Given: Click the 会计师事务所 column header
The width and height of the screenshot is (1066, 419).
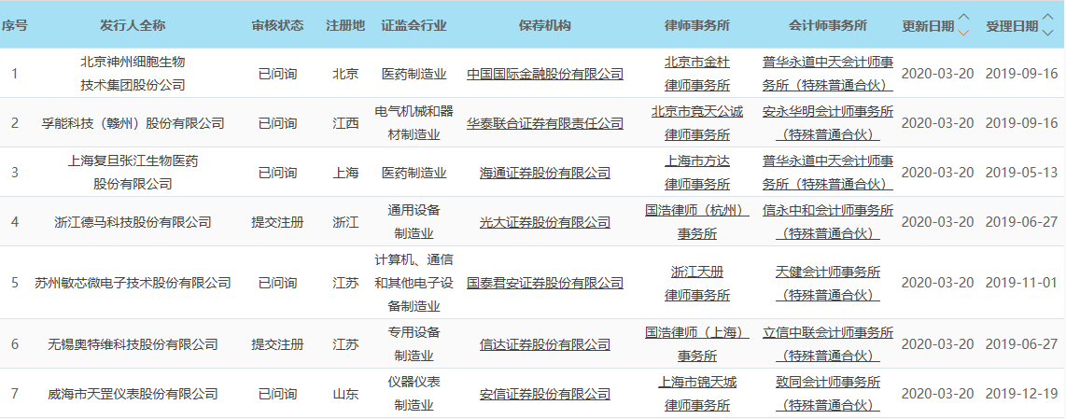Looking at the screenshot, I should [828, 26].
